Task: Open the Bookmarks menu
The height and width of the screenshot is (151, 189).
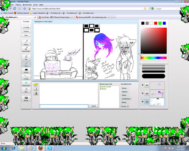Action: coord(27,5)
